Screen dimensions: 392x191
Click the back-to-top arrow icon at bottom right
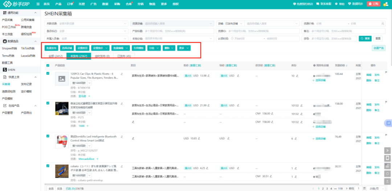(387, 182)
